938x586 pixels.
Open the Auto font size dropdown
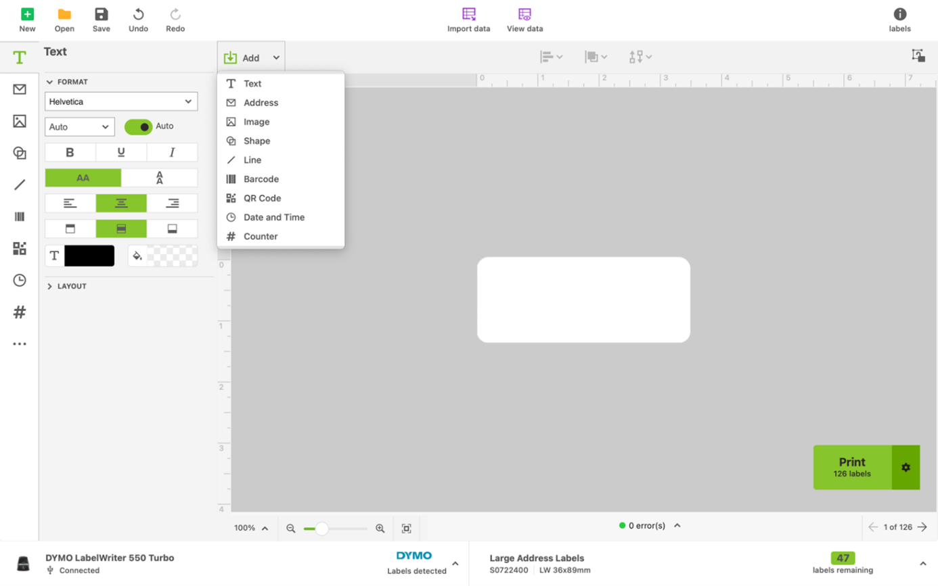[80, 126]
